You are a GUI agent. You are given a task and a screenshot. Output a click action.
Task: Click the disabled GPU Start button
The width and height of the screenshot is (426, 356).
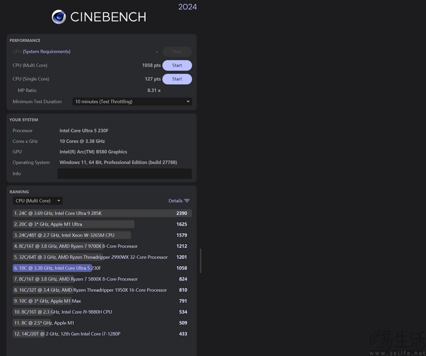[x=177, y=52]
